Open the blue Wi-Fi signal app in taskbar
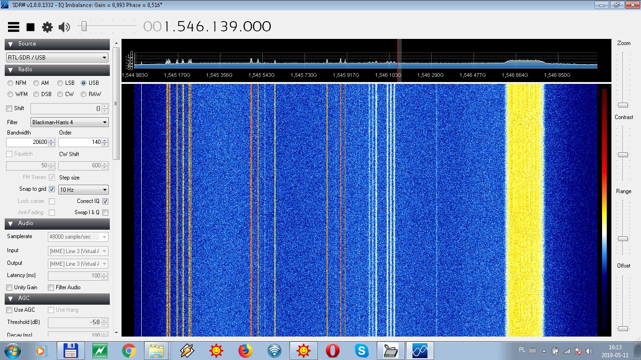 click(x=275, y=351)
